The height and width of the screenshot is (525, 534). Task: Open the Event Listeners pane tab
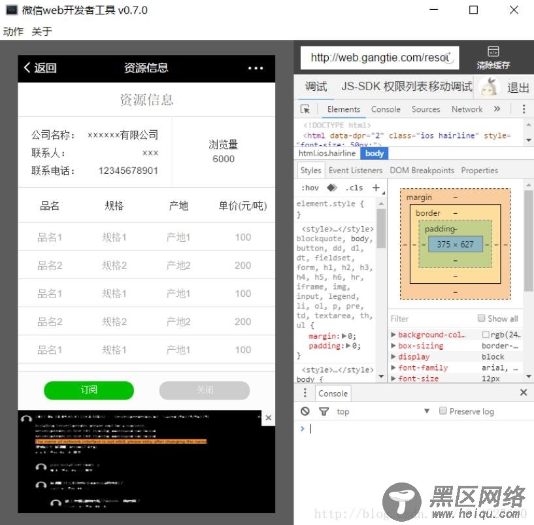pos(356,170)
